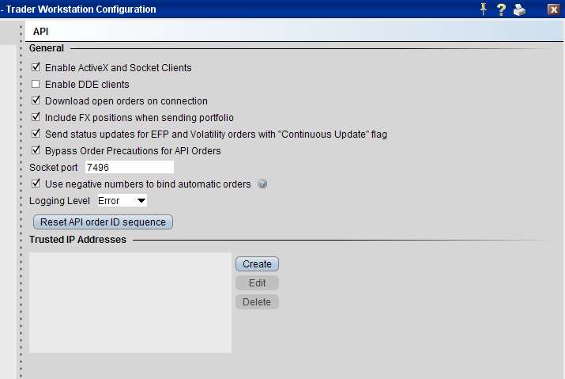This screenshot has width=565, height=379.
Task: Enable DDE clients checkbox
Action: tap(35, 85)
